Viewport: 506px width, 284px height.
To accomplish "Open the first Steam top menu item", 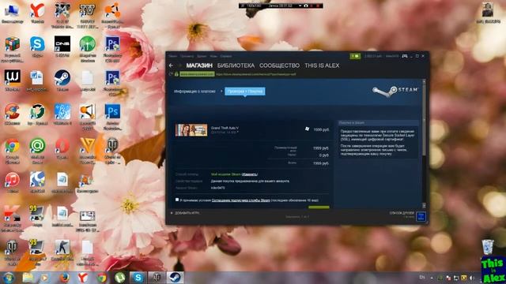I will 173,56.
